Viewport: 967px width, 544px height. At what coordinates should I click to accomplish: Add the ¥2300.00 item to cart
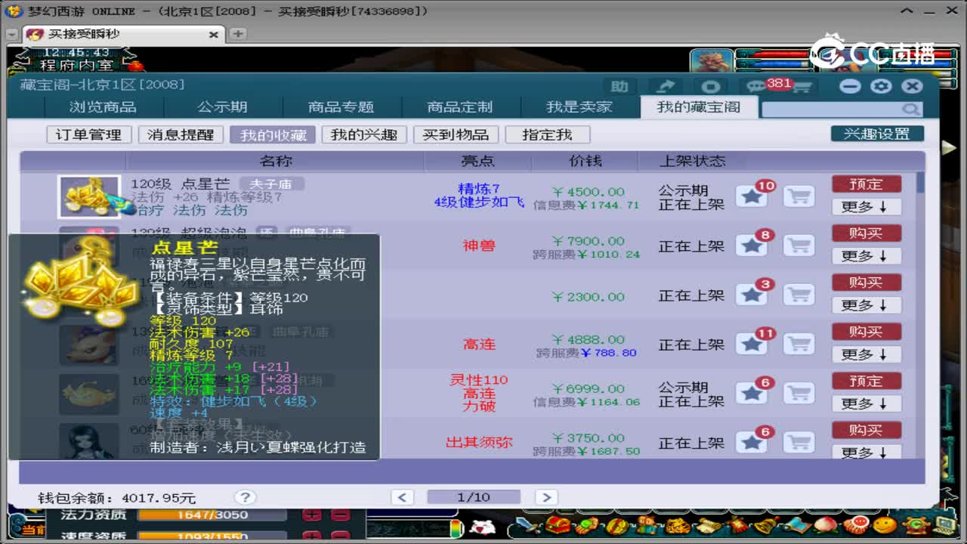point(799,295)
